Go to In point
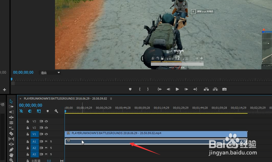 click(159, 89)
